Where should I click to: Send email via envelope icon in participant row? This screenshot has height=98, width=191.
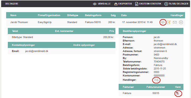point(175,22)
